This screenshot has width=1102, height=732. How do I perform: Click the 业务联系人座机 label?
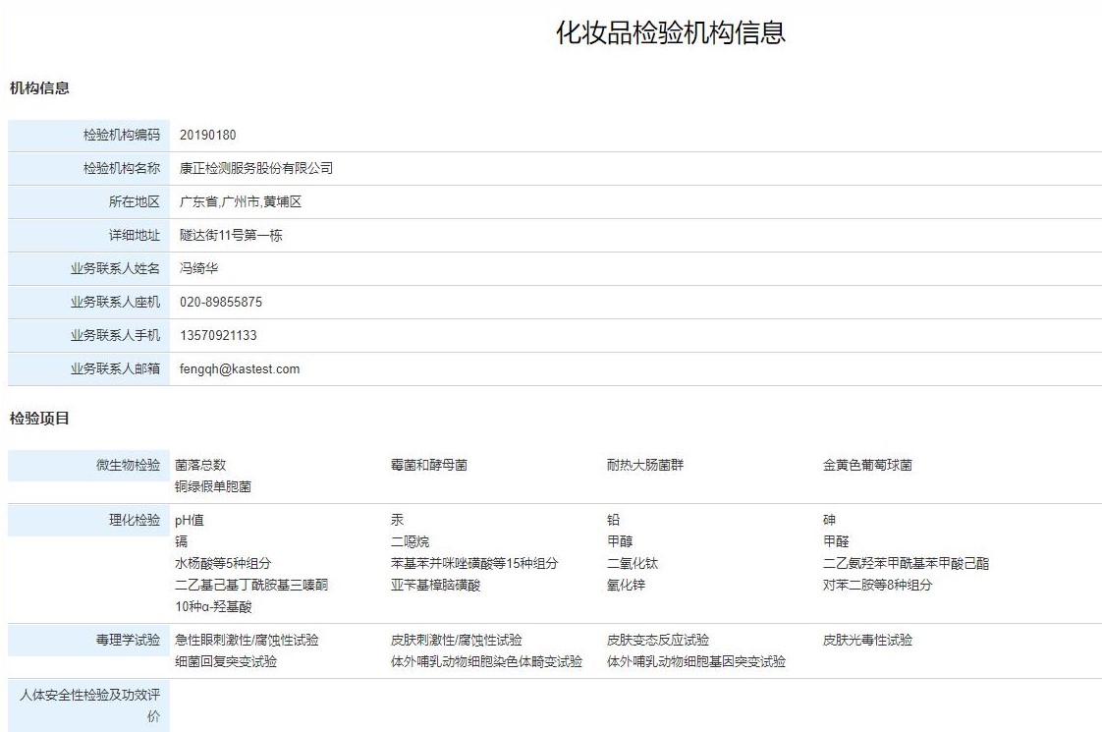click(x=115, y=302)
